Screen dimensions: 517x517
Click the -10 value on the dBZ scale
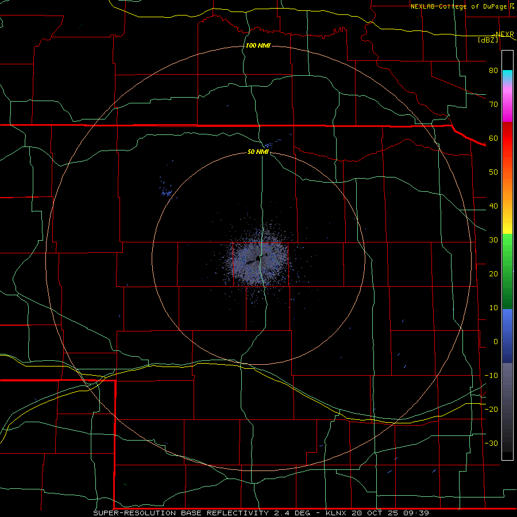pos(491,376)
